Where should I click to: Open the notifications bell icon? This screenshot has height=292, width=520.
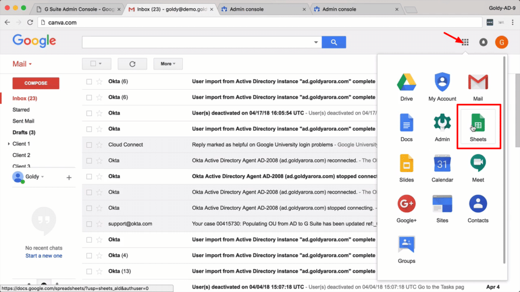point(483,42)
